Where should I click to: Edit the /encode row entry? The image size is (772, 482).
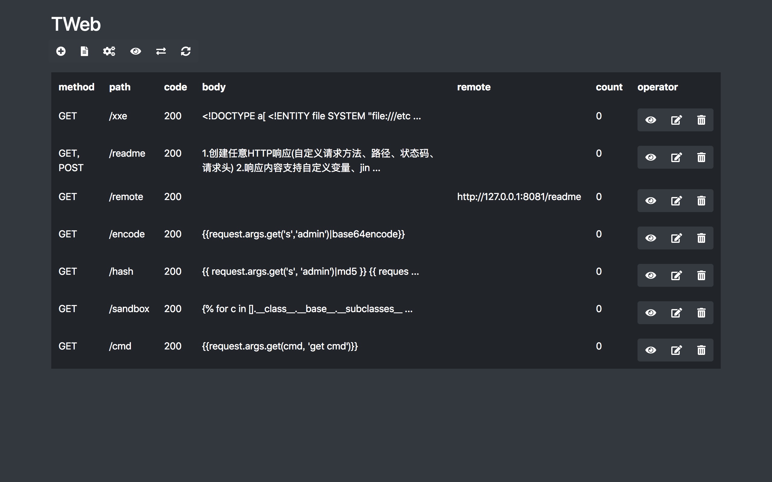point(676,238)
